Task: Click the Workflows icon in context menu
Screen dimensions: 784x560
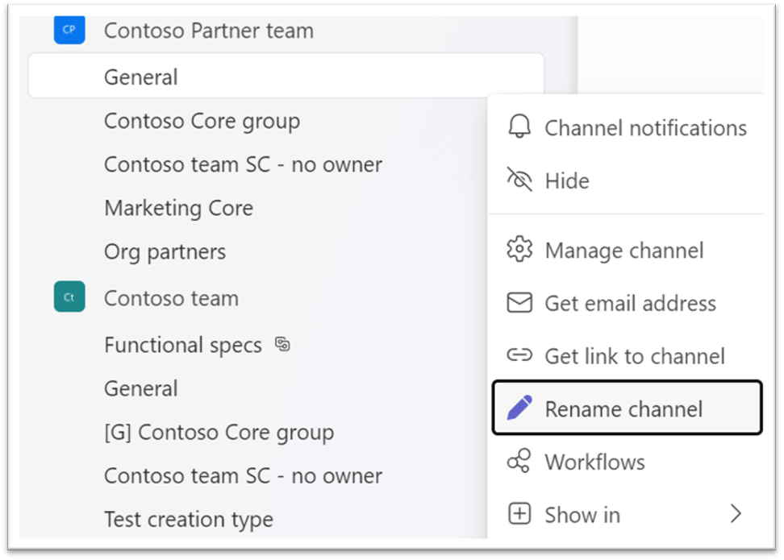Action: pos(519,462)
